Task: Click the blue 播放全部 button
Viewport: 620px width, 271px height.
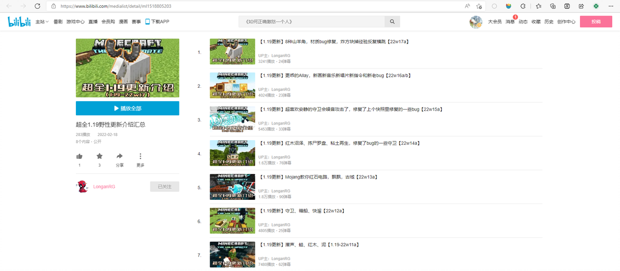Action: click(127, 108)
